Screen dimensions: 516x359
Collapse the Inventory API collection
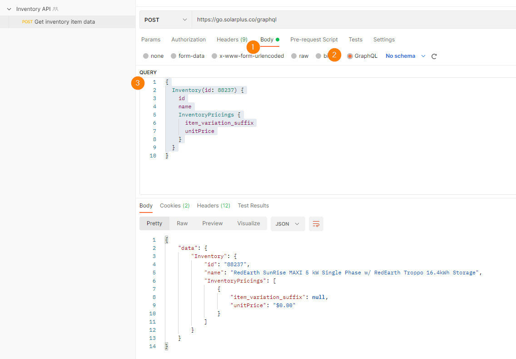point(9,9)
